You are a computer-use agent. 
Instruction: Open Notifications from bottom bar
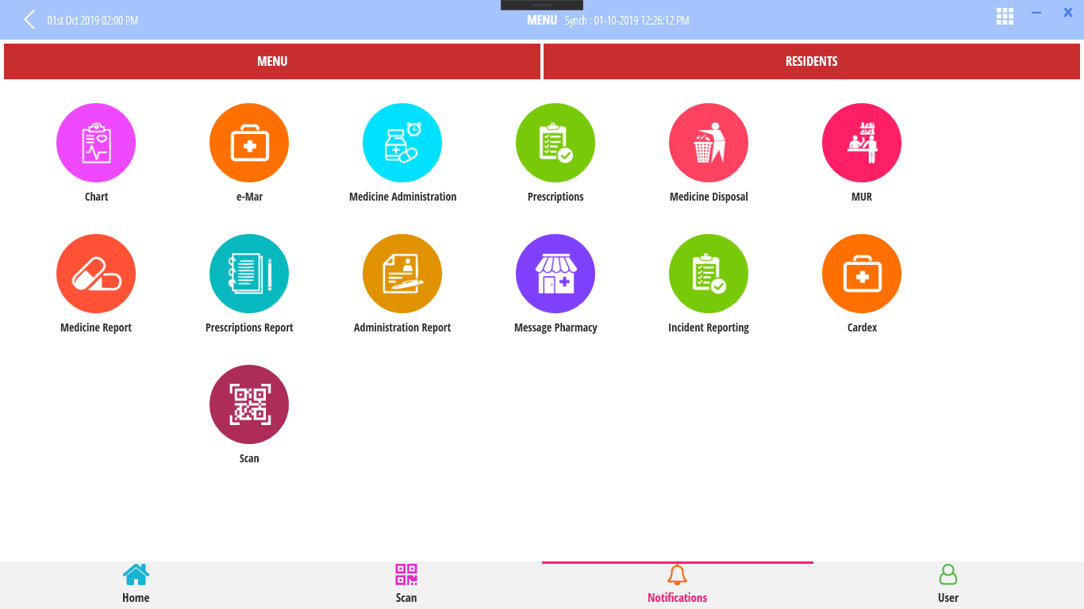pyautogui.click(x=677, y=583)
